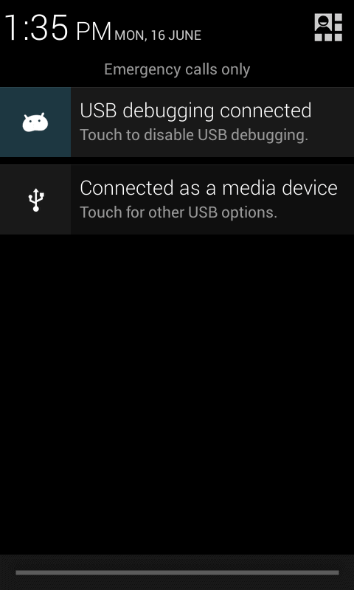Open the Connected as a media device notification
Screen dimensions: 354x590
[x=177, y=200]
